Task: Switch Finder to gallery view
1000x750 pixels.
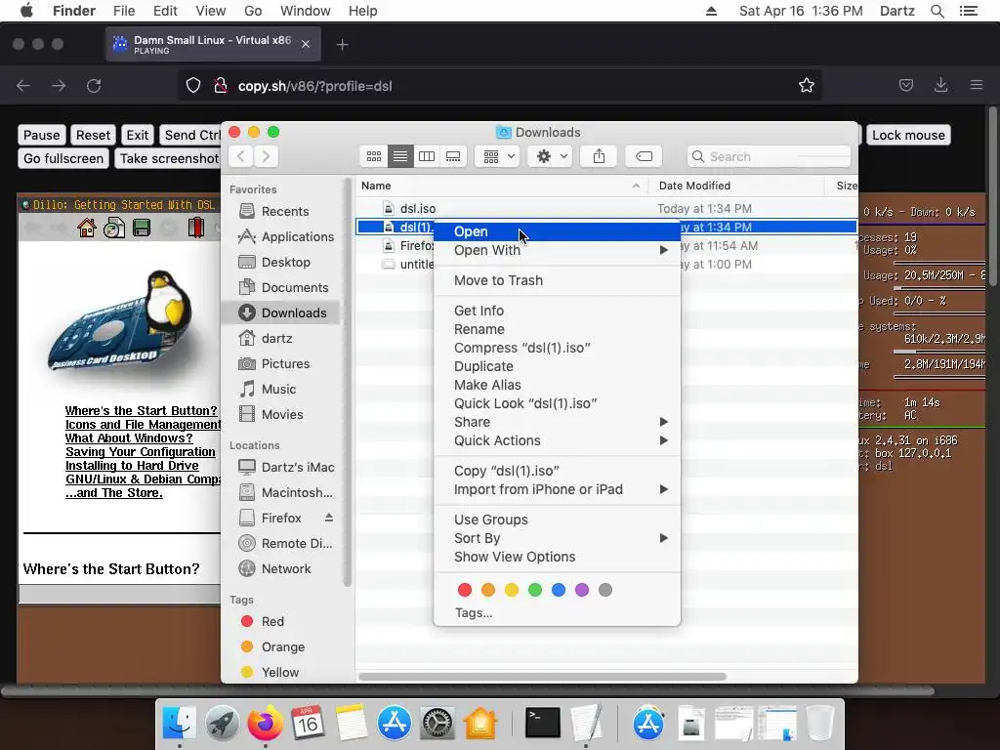Action: 453,156
